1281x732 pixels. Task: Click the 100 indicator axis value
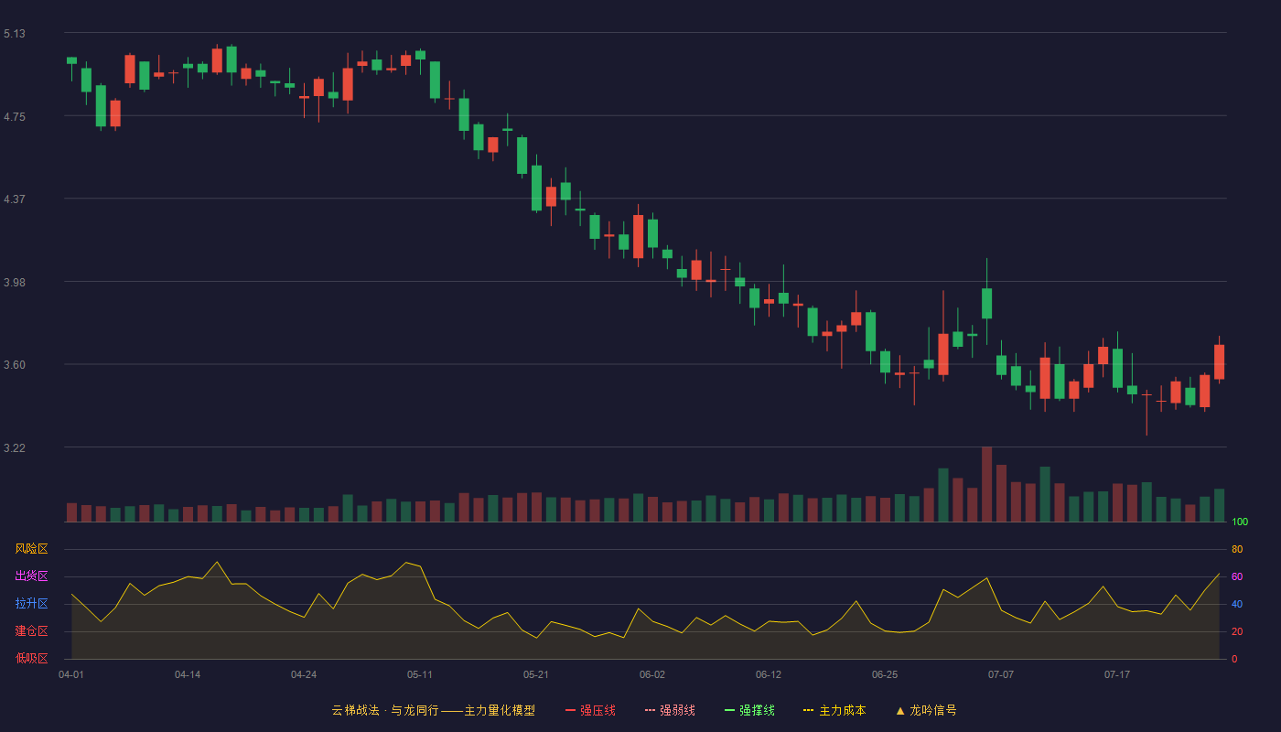1240,522
